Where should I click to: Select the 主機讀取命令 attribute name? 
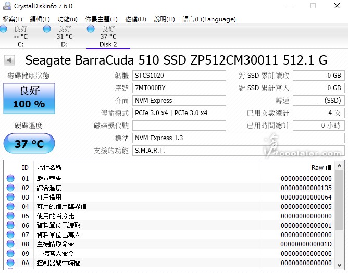(x=56, y=244)
